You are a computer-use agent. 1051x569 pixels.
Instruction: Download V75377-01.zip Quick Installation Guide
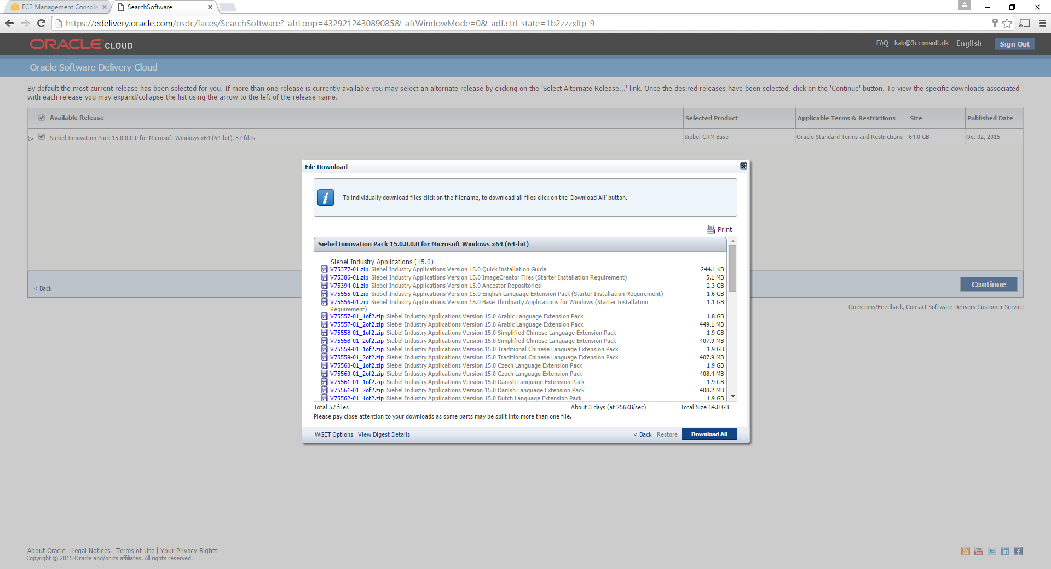349,269
